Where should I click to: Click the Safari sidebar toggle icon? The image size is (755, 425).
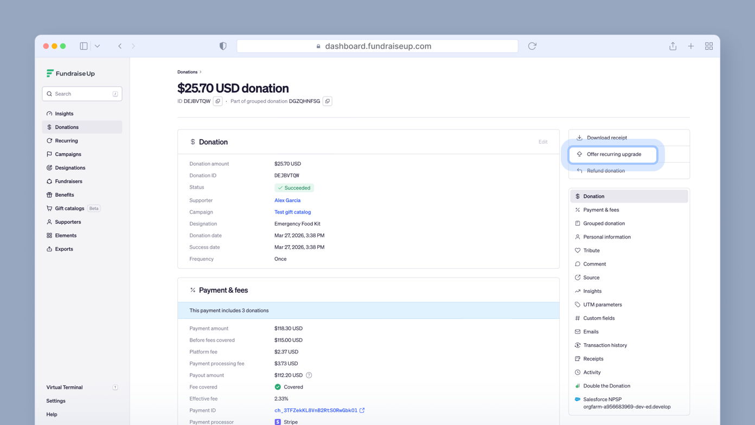point(84,46)
